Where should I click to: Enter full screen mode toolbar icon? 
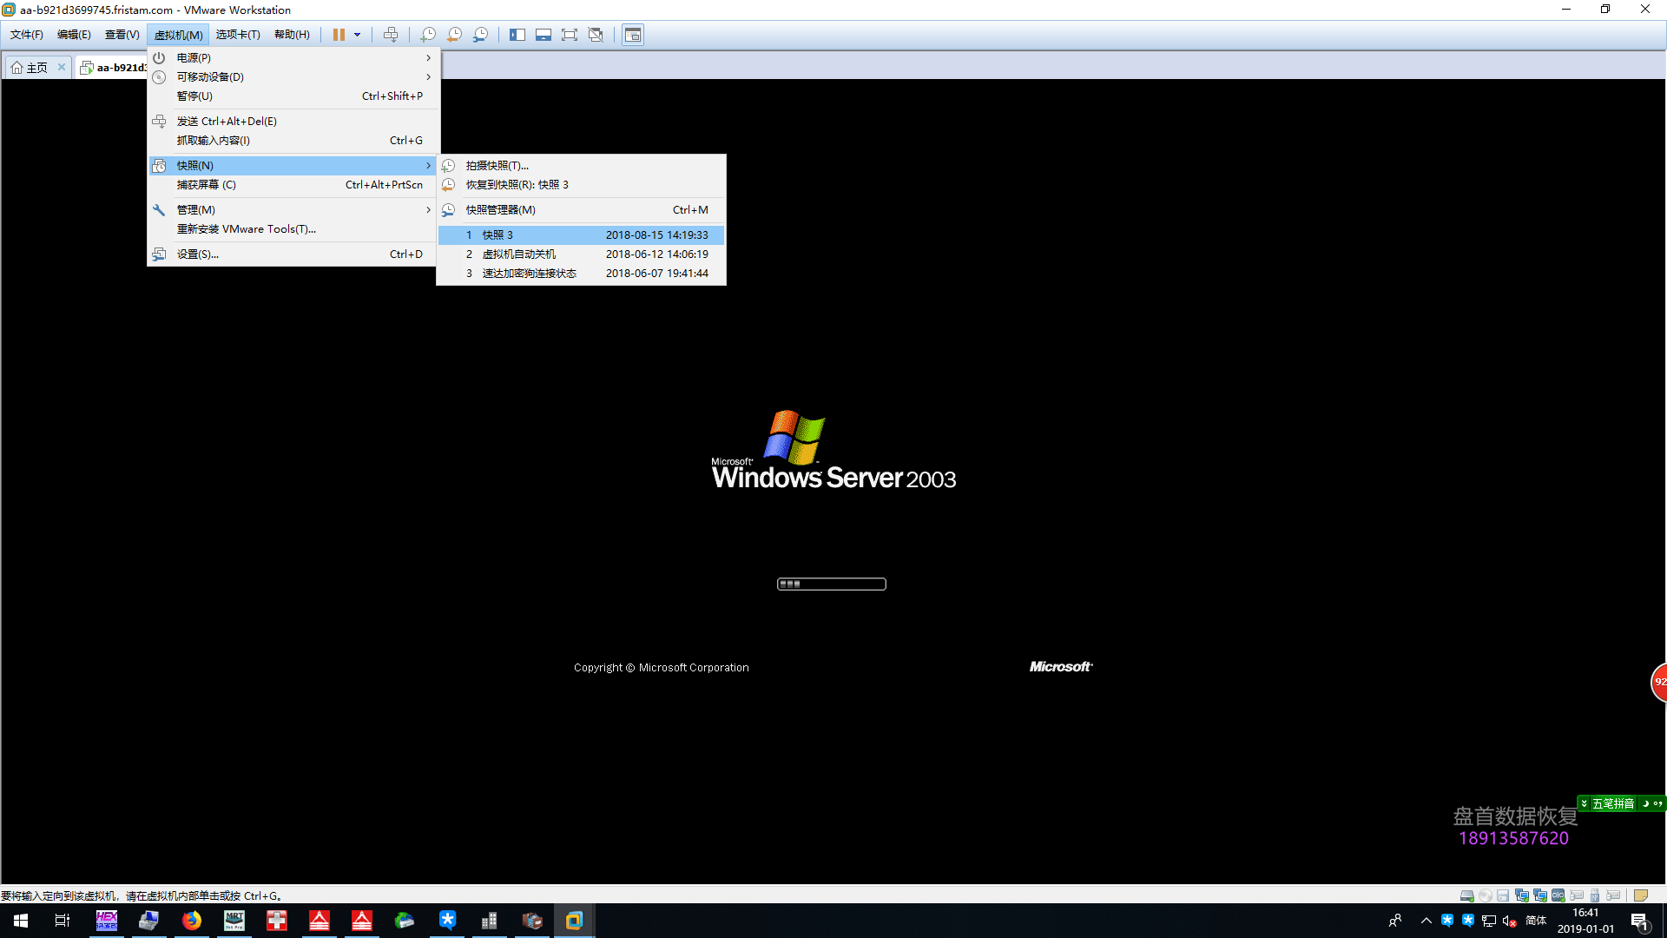[x=570, y=35]
